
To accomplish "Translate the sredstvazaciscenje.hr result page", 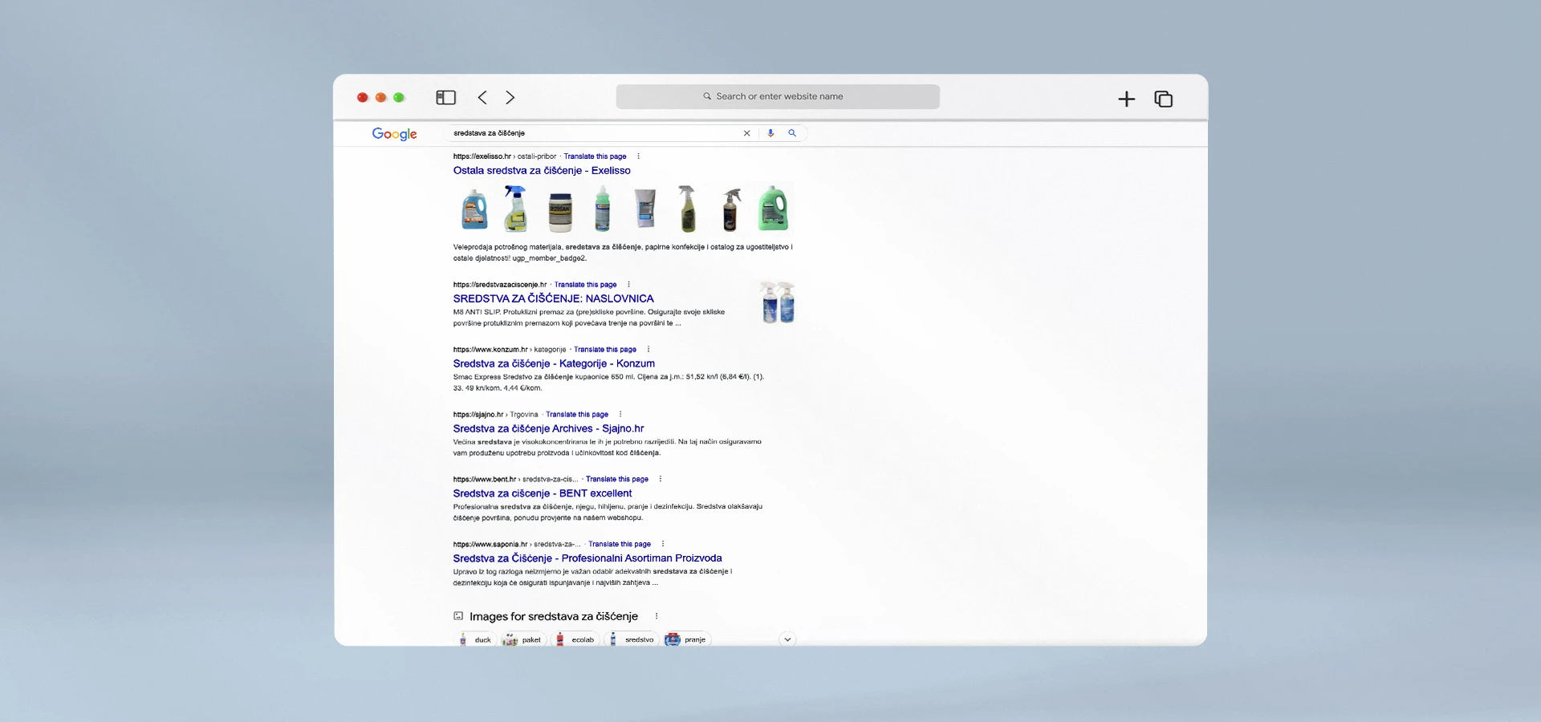I will coord(585,285).
